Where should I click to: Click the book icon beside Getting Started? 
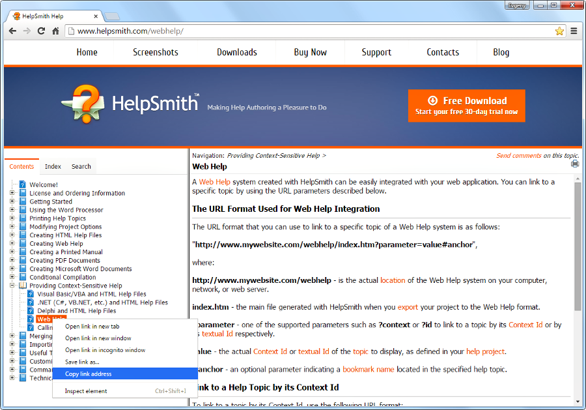click(x=23, y=201)
